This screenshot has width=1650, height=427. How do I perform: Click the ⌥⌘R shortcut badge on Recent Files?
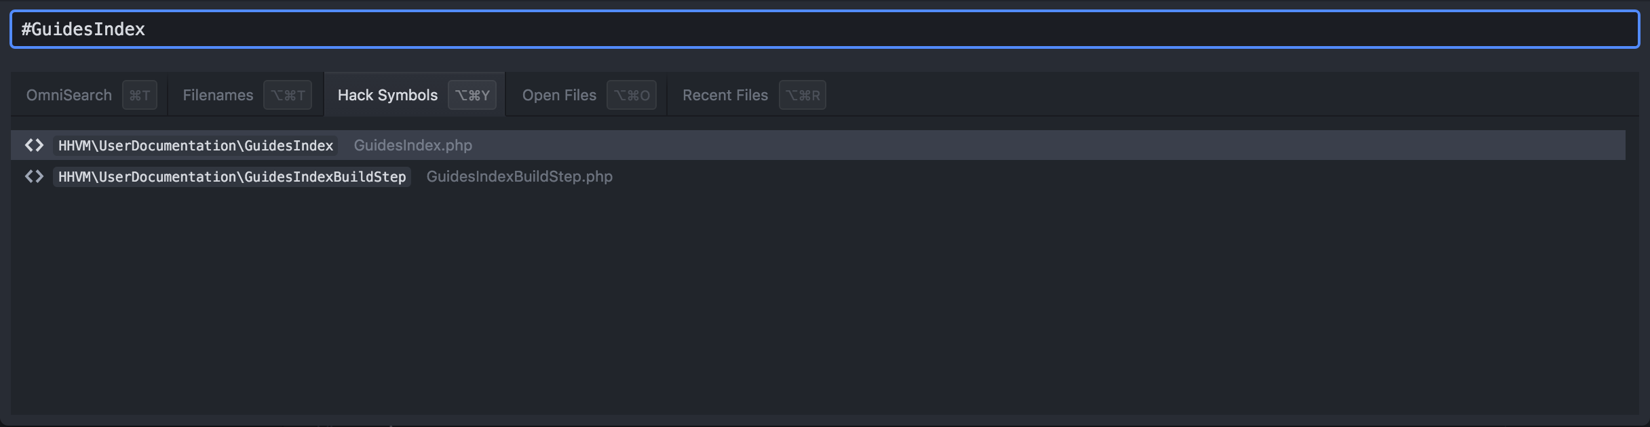pos(803,95)
